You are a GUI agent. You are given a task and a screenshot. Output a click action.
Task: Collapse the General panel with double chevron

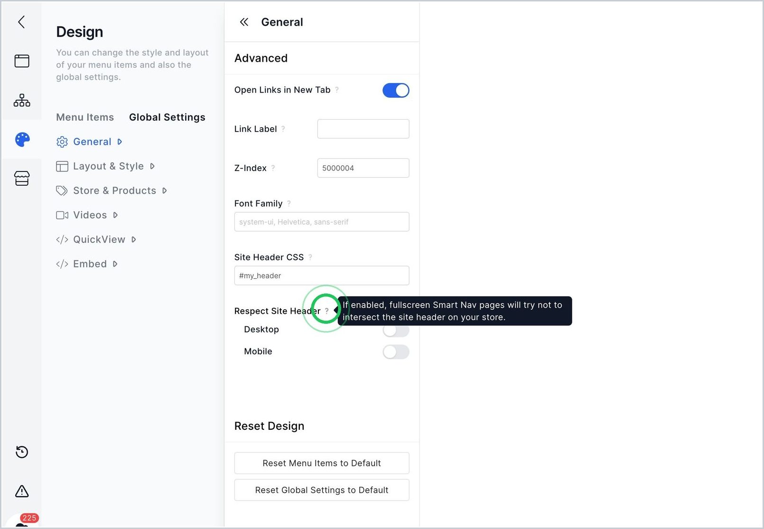tap(244, 22)
